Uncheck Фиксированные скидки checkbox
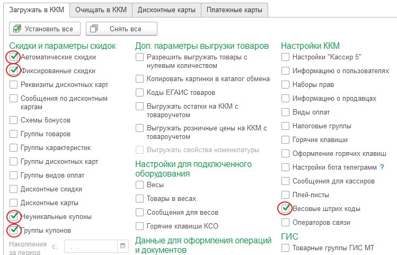This screenshot has width=397, height=255. (13, 71)
